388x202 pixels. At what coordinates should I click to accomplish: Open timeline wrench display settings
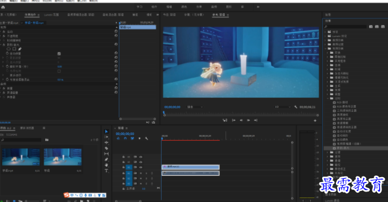click(147, 138)
